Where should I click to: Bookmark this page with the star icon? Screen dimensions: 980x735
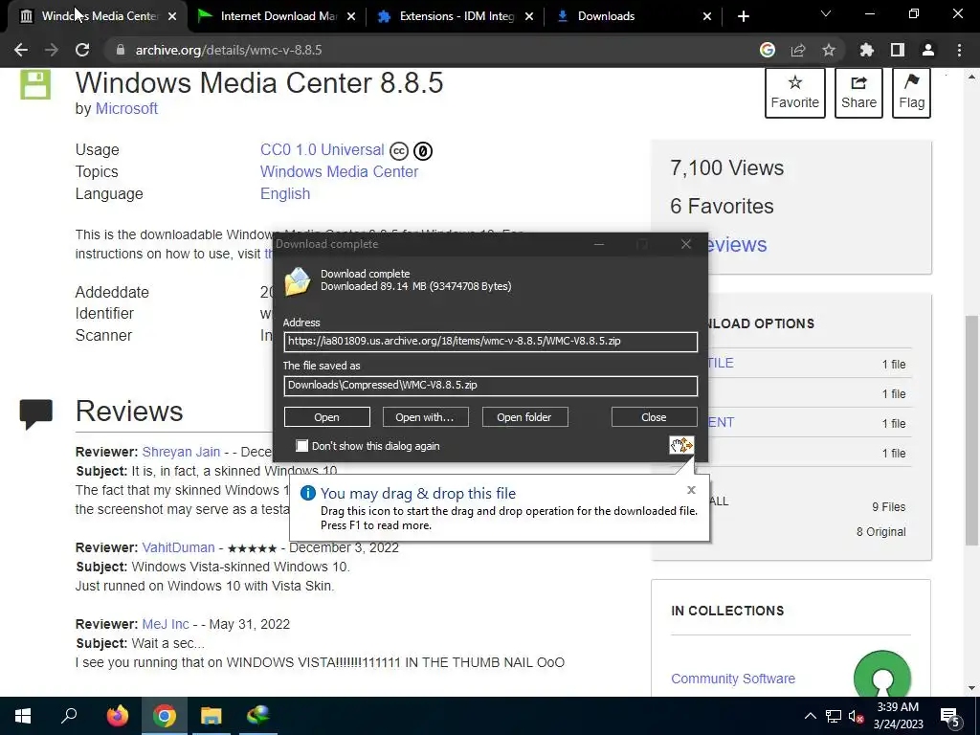829,50
